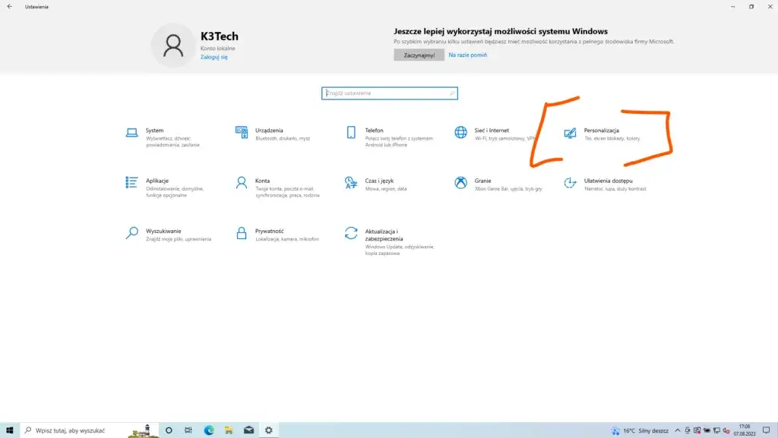The width and height of the screenshot is (778, 438).
Task: Expand hidden icons in the system tray
Action: 677,430
